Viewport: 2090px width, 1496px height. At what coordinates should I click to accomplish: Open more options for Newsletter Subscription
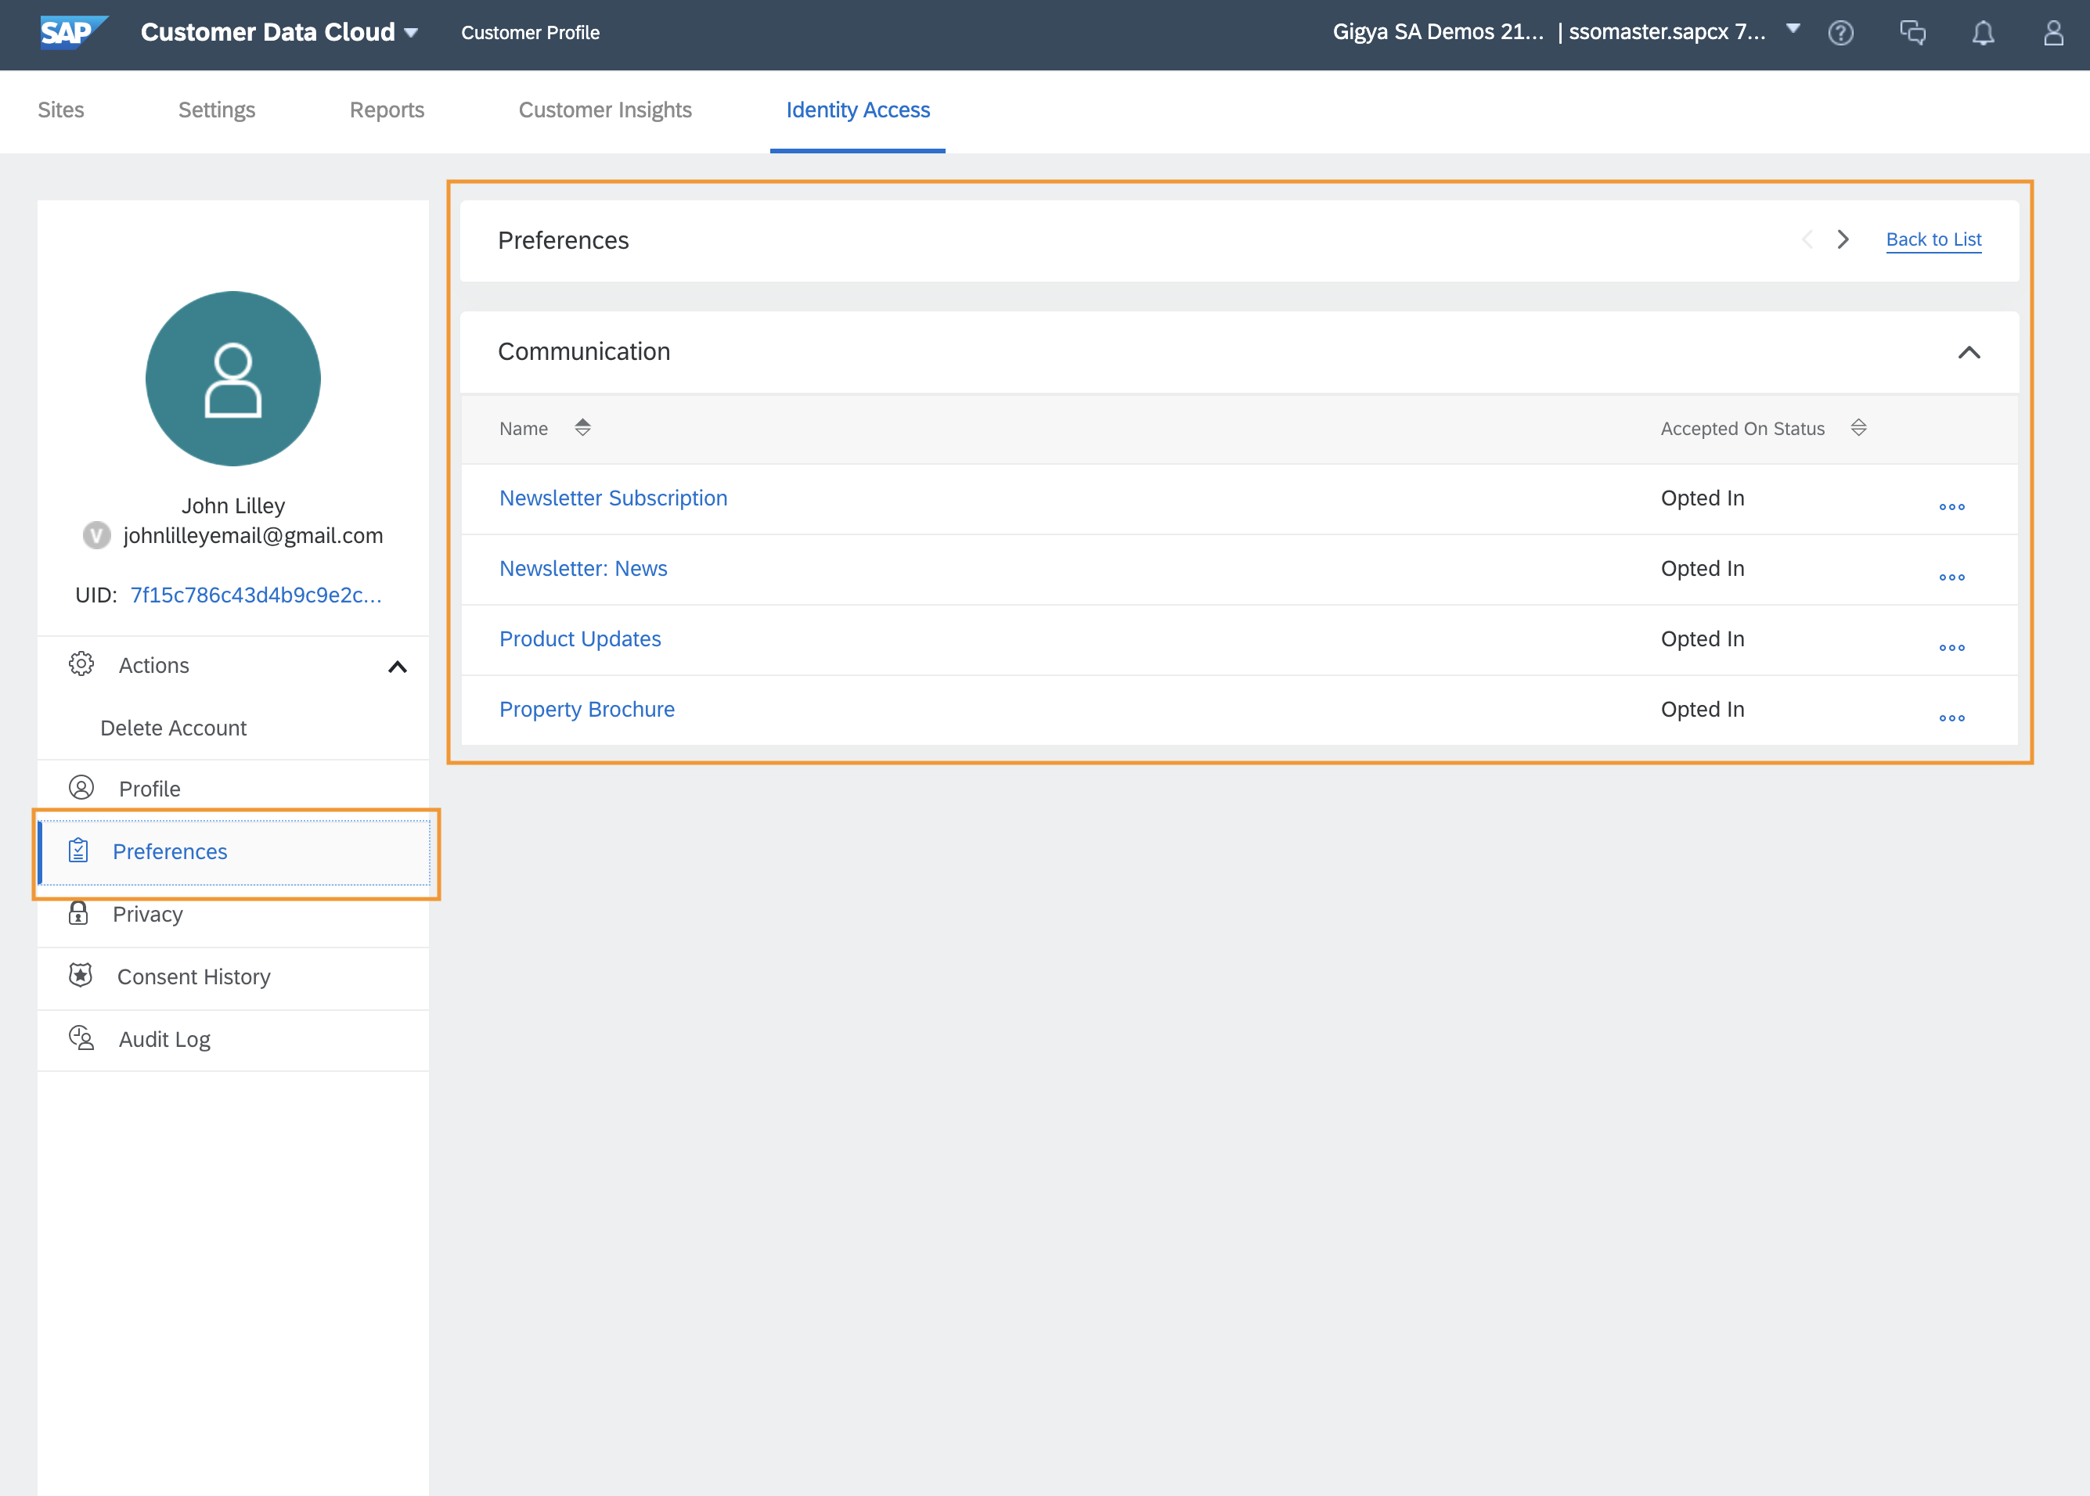[x=1951, y=507]
